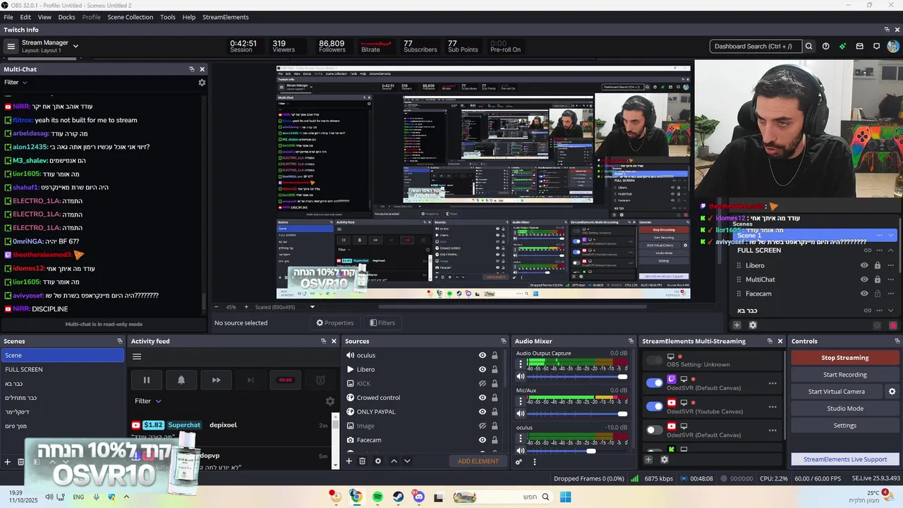Skip alert with fast-forward icon in Activity feed
Image resolution: width=903 pixels, height=508 pixels.
216,380
